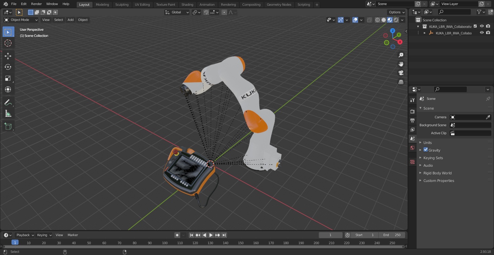Open Global transform orientation dropdown
Viewport: 494px width, 255px height.
177,12
